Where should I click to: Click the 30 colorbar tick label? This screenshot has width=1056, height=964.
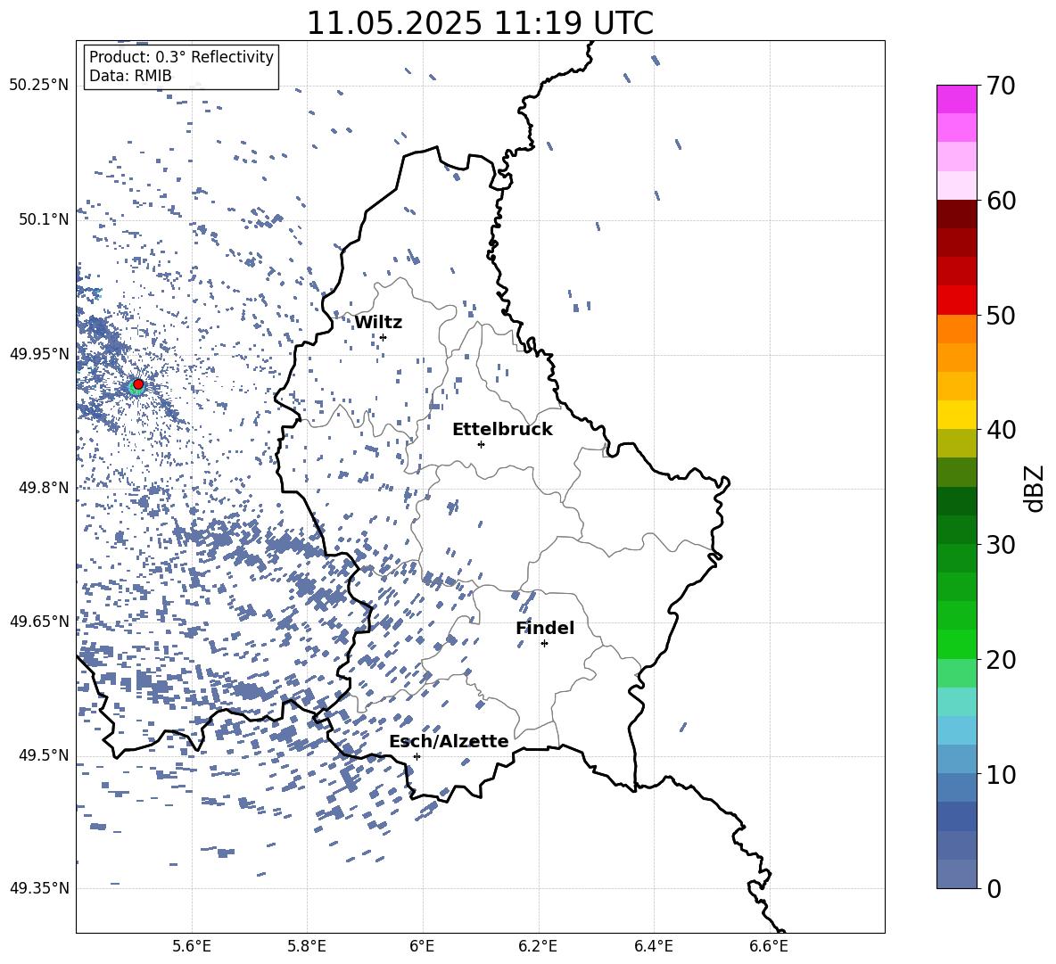[1001, 545]
